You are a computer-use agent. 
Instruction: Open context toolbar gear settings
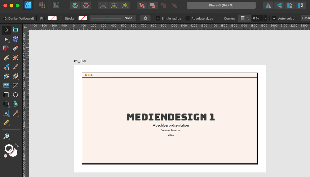point(145,18)
